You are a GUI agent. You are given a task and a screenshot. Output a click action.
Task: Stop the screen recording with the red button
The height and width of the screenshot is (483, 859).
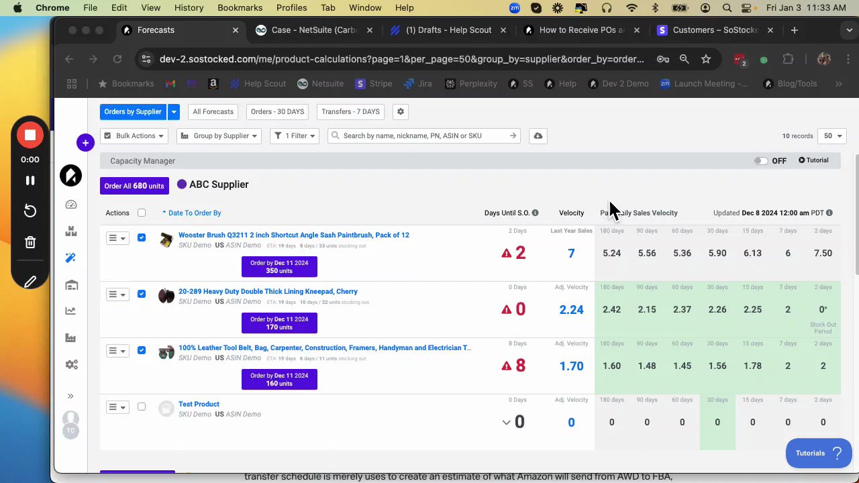click(30, 135)
